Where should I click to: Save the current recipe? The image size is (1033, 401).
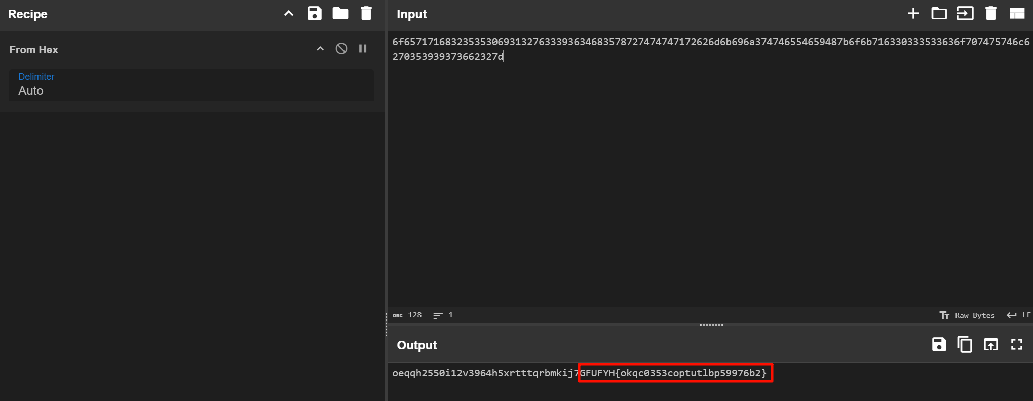314,14
